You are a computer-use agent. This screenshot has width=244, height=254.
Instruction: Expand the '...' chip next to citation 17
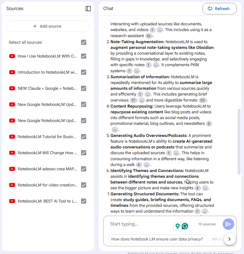142,100
